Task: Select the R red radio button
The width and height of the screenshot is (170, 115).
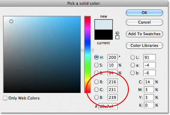Action: click(x=96, y=82)
